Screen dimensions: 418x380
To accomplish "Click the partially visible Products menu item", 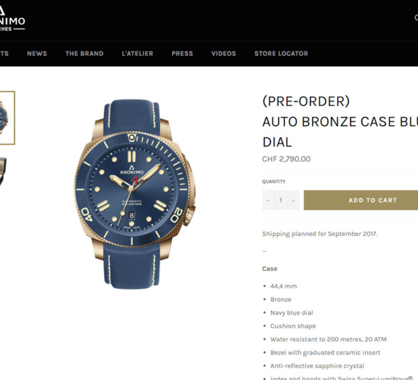I will tap(4, 54).
